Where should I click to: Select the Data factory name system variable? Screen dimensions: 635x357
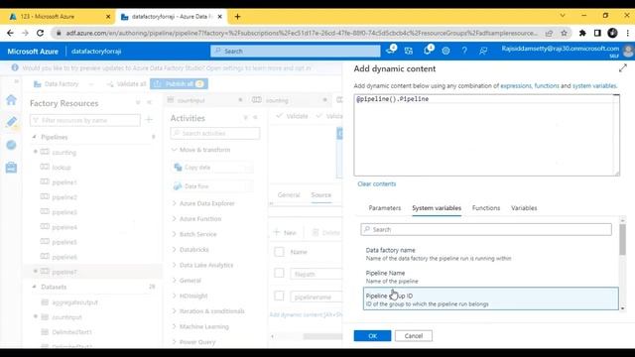tap(490, 254)
